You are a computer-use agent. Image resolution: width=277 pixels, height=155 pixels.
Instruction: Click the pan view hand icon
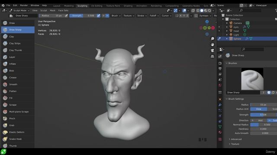click(x=213, y=44)
